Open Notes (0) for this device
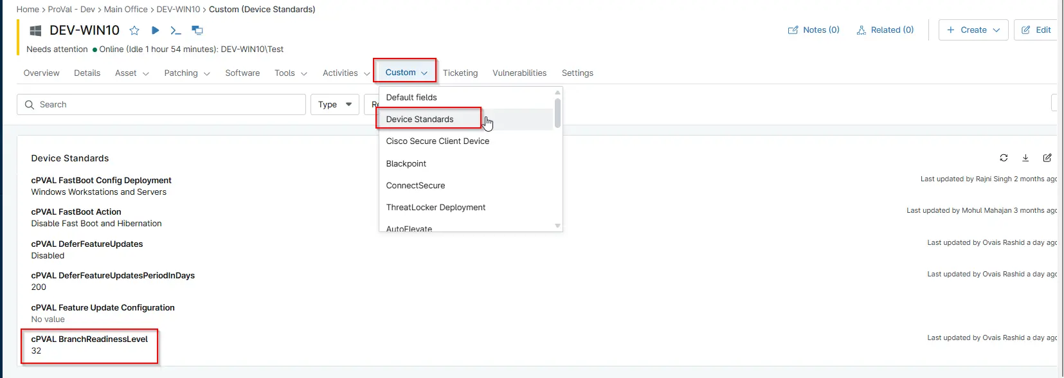 (814, 30)
